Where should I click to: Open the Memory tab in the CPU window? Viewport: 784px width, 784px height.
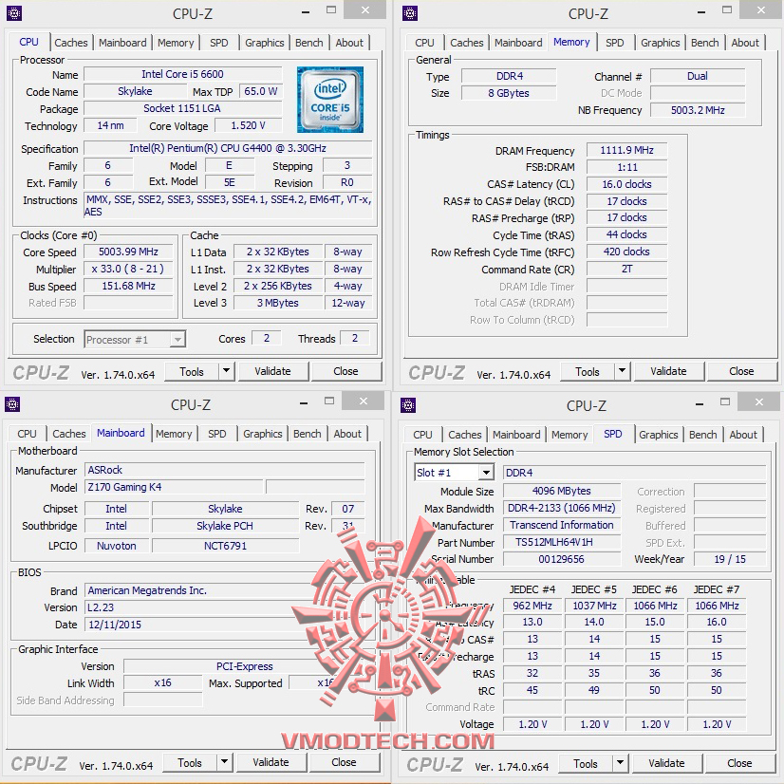(176, 43)
